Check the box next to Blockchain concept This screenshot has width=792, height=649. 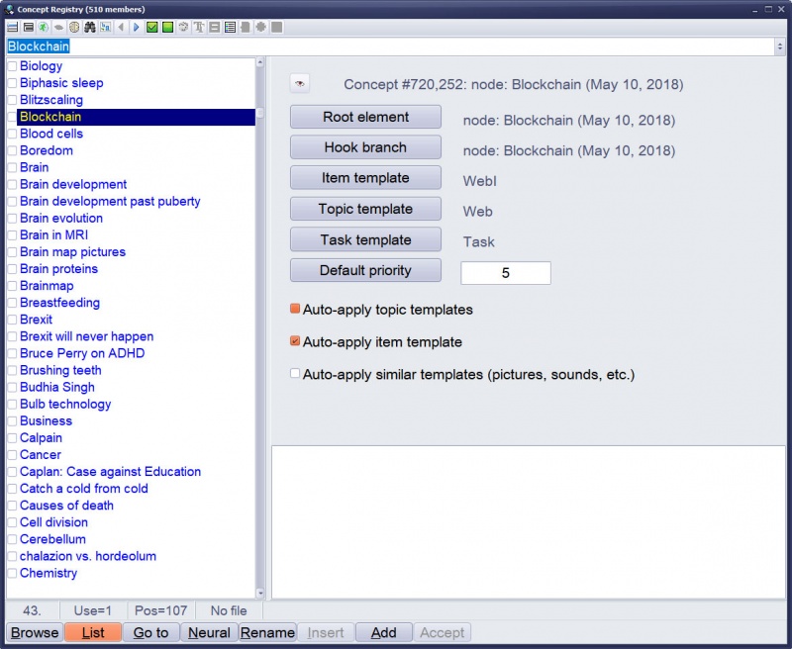click(10, 117)
